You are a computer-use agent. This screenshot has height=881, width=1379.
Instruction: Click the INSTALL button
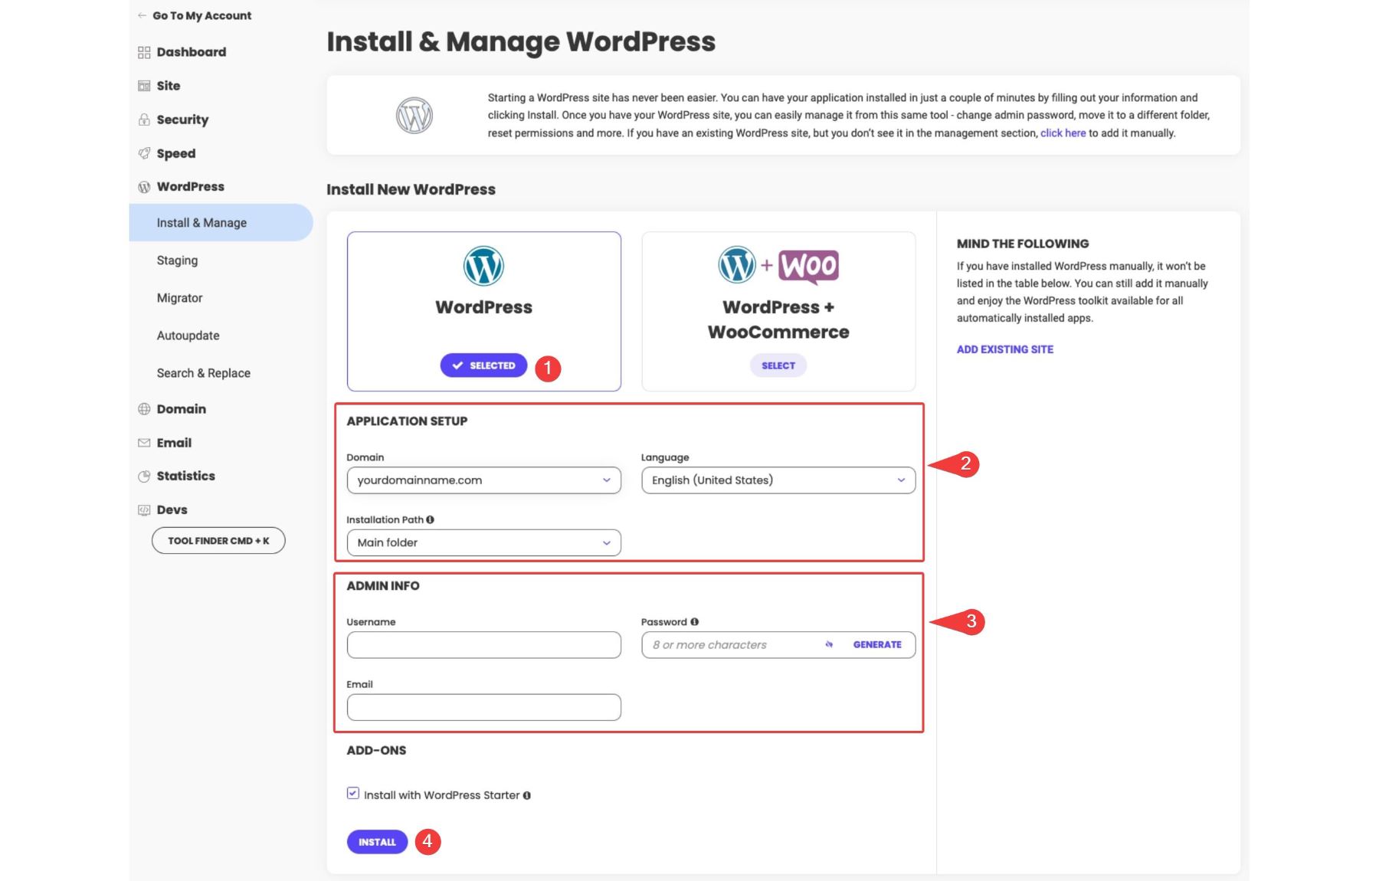tap(377, 841)
